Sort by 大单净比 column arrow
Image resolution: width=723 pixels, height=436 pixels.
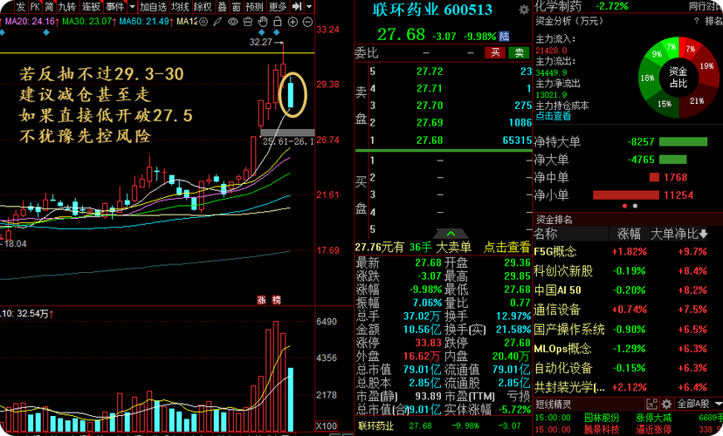pos(703,234)
